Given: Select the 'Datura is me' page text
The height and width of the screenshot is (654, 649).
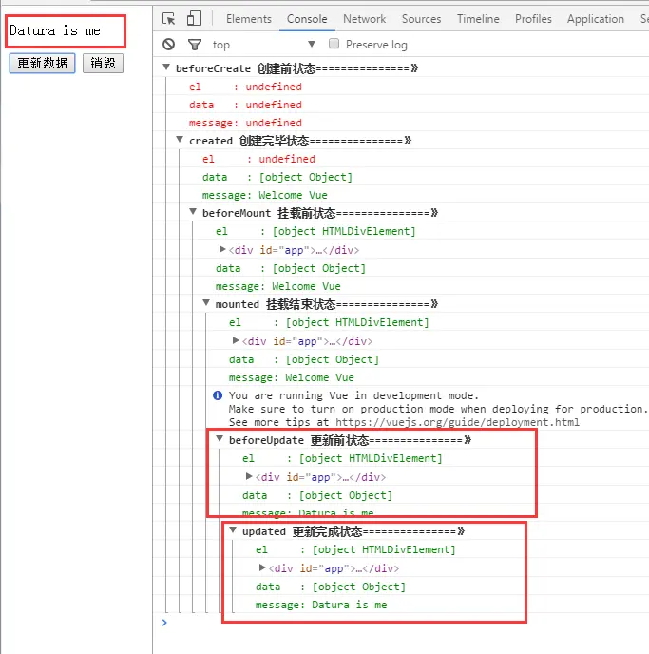Looking at the screenshot, I should point(54,30).
